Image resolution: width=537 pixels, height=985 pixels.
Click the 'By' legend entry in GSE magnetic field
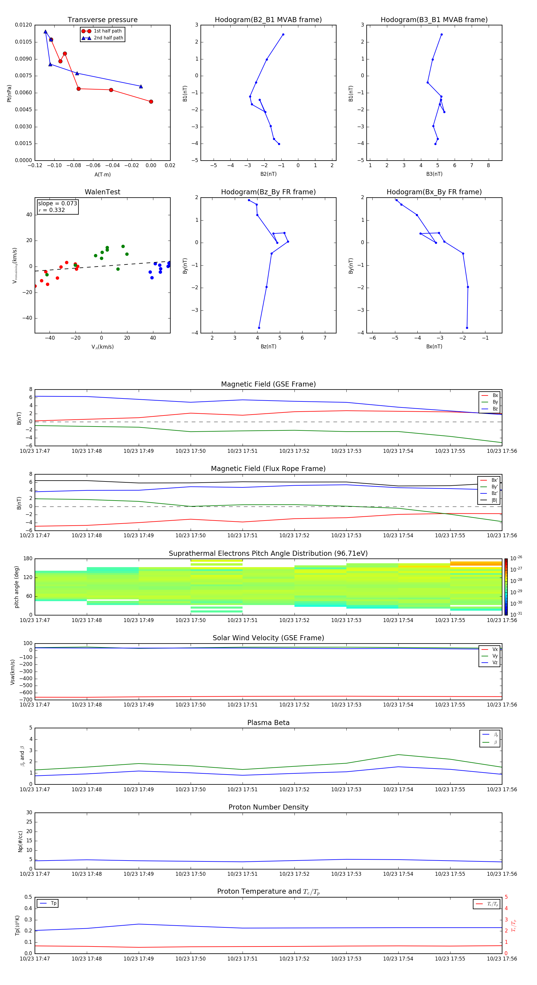coord(490,402)
